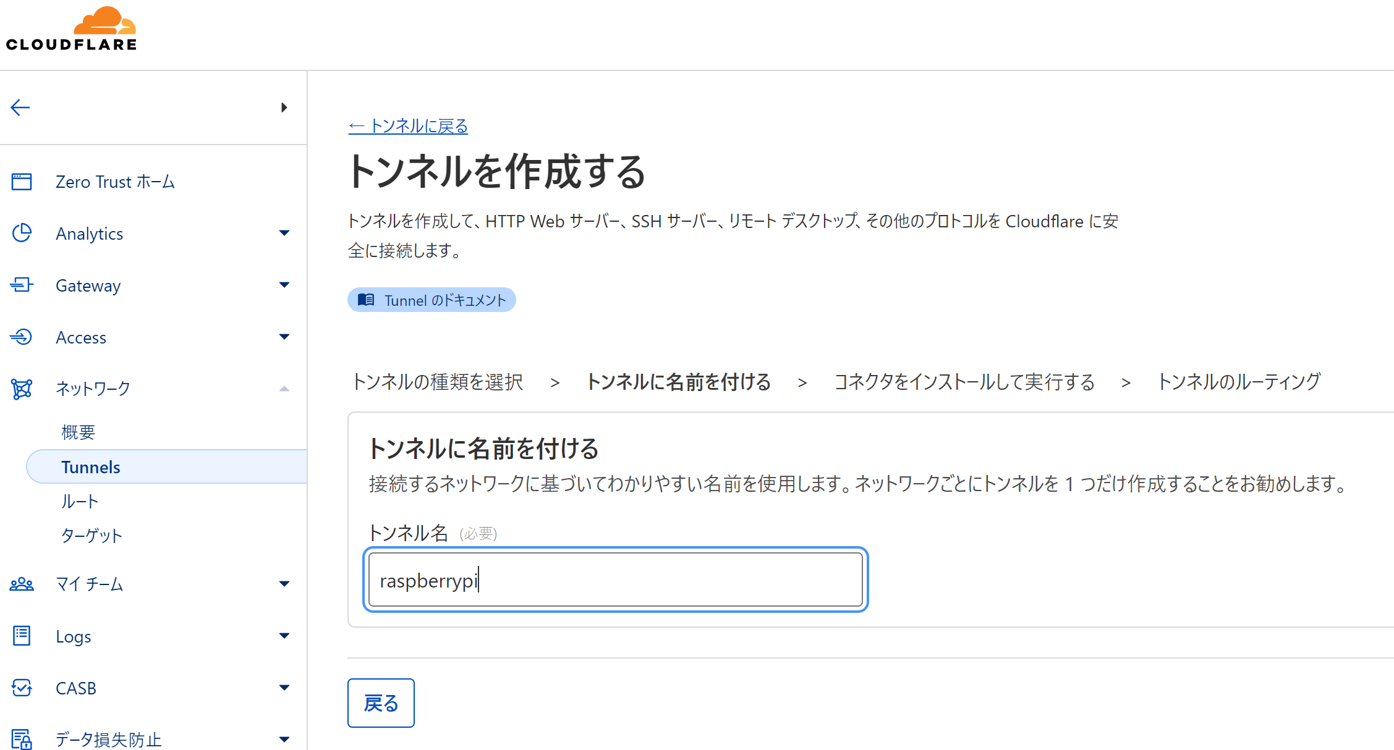Switch to the Tunnels sidebar entry
This screenshot has width=1394, height=750.
coord(90,466)
